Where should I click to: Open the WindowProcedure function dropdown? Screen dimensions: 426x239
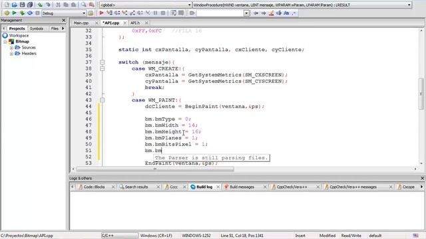[409, 5]
